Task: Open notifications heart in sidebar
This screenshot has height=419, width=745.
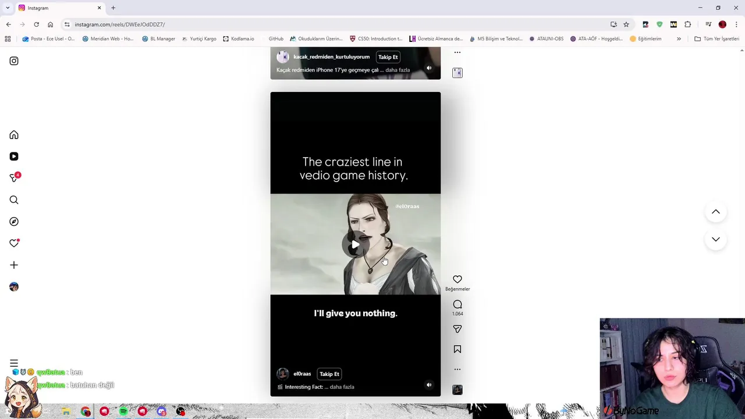Action: pyautogui.click(x=14, y=243)
